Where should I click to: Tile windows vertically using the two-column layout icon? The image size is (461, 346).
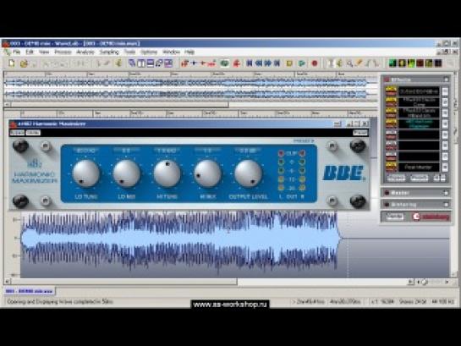tap(141, 63)
